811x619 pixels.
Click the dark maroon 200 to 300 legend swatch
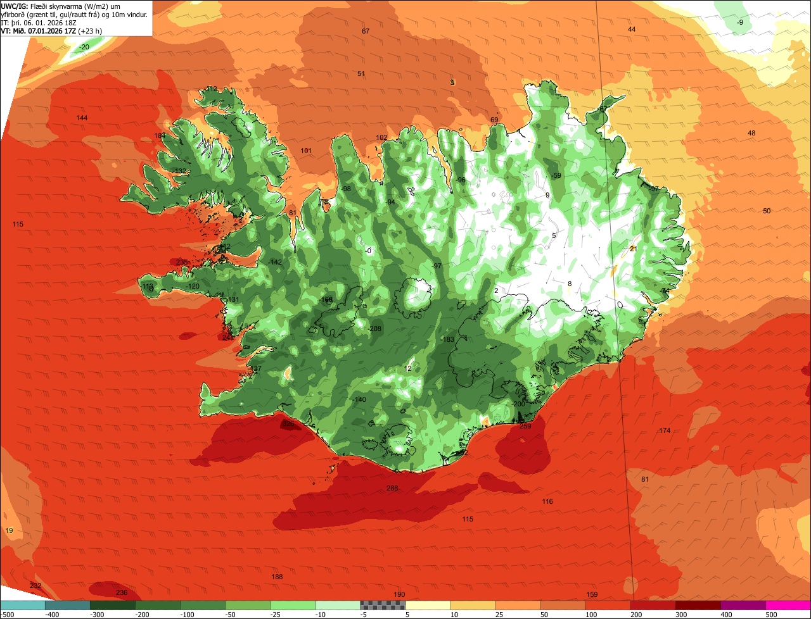click(x=698, y=605)
